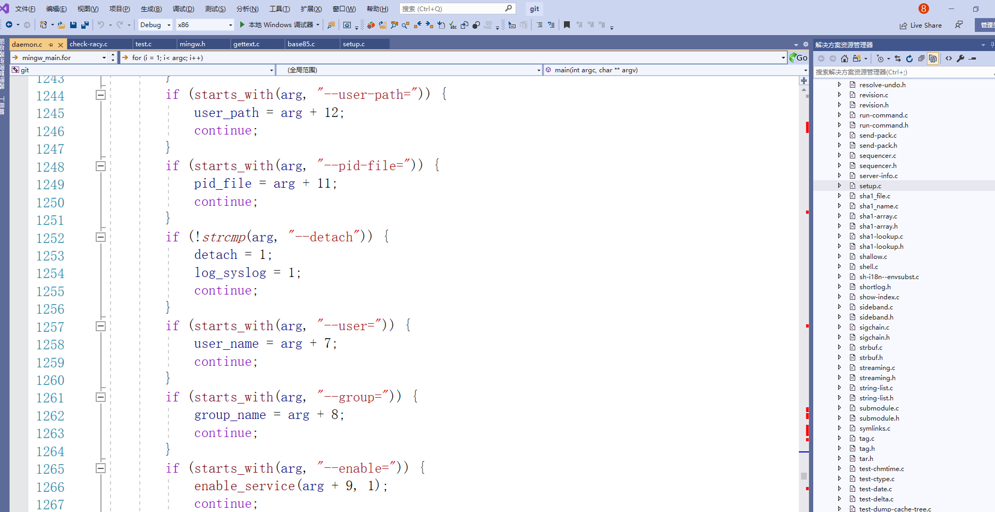Click the Live Share button
This screenshot has height=512, width=995.
pyautogui.click(x=921, y=25)
